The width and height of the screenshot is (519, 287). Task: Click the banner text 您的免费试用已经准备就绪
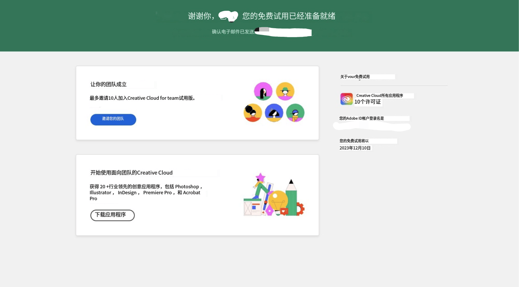(x=289, y=16)
